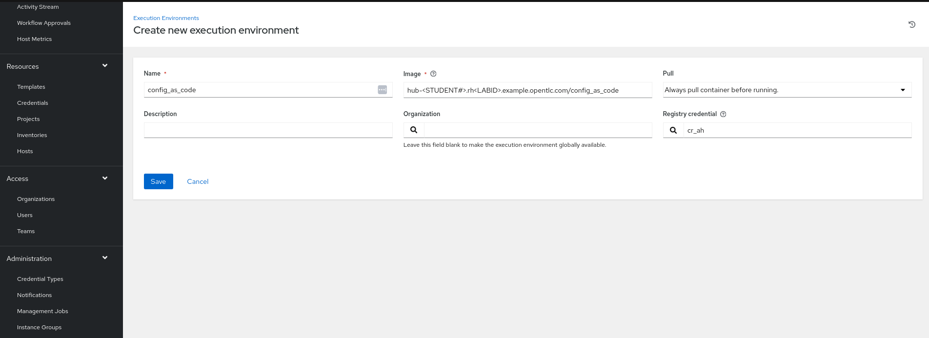Focus the Registry credential input with cr_ah
The width and height of the screenshot is (929, 338).
coord(797,130)
